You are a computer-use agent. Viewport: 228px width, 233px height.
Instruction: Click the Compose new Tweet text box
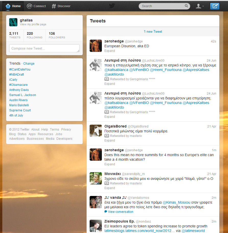click(44, 48)
